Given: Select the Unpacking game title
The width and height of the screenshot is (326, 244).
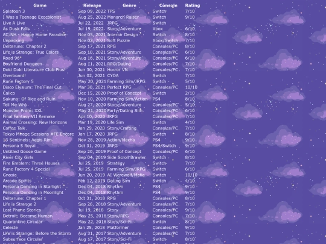Looking at the screenshot, I should pyautogui.click(x=13, y=40).
